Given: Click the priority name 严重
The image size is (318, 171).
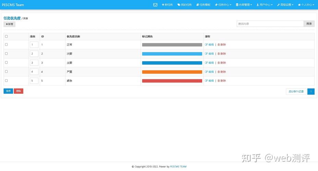Looking at the screenshot, I should point(69,71).
